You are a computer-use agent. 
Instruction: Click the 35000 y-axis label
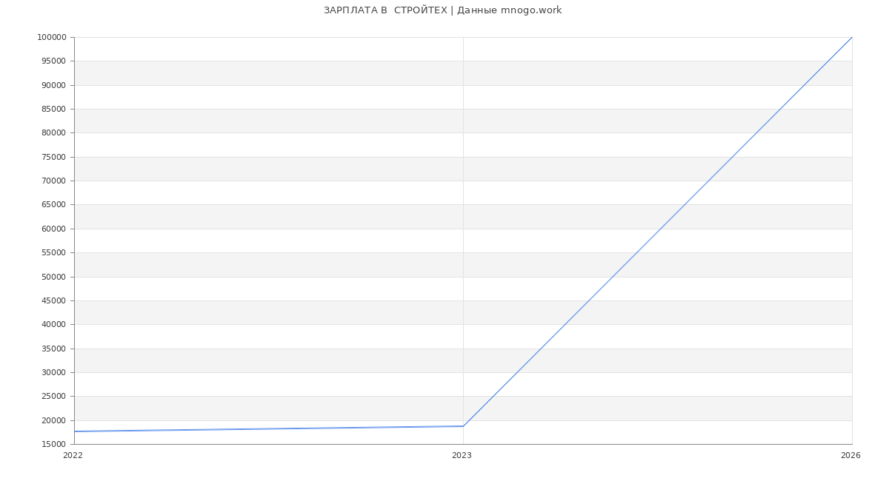coord(53,349)
